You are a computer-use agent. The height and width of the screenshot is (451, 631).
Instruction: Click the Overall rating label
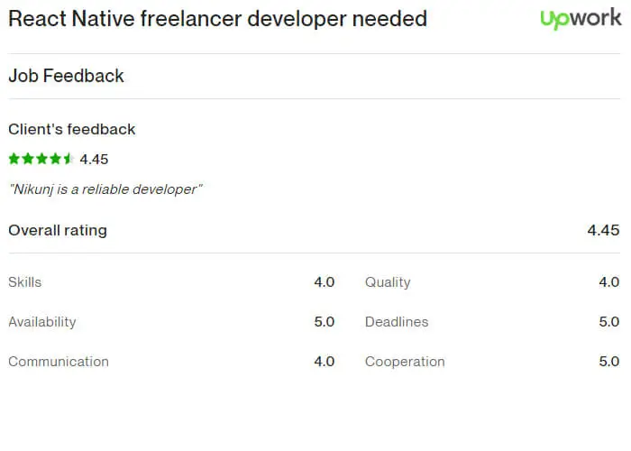tap(58, 230)
